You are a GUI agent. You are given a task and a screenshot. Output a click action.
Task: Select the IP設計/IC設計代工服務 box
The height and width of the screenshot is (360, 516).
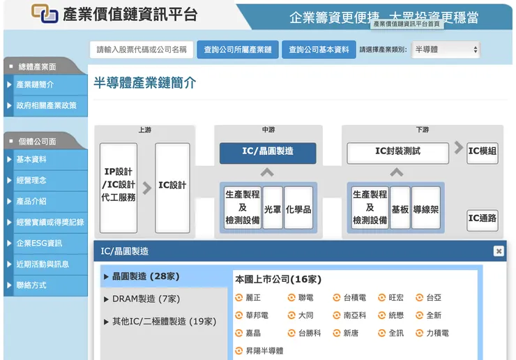pyautogui.click(x=119, y=188)
